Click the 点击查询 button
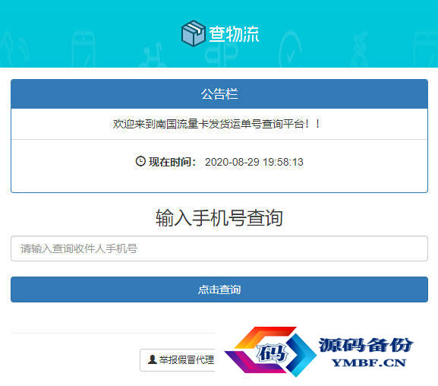The width and height of the screenshot is (438, 386). [219, 289]
